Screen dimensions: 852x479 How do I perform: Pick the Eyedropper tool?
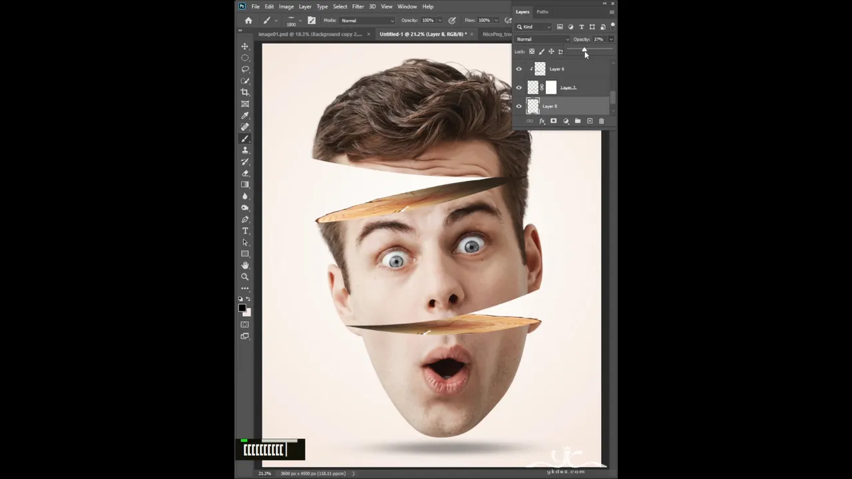pyautogui.click(x=245, y=116)
